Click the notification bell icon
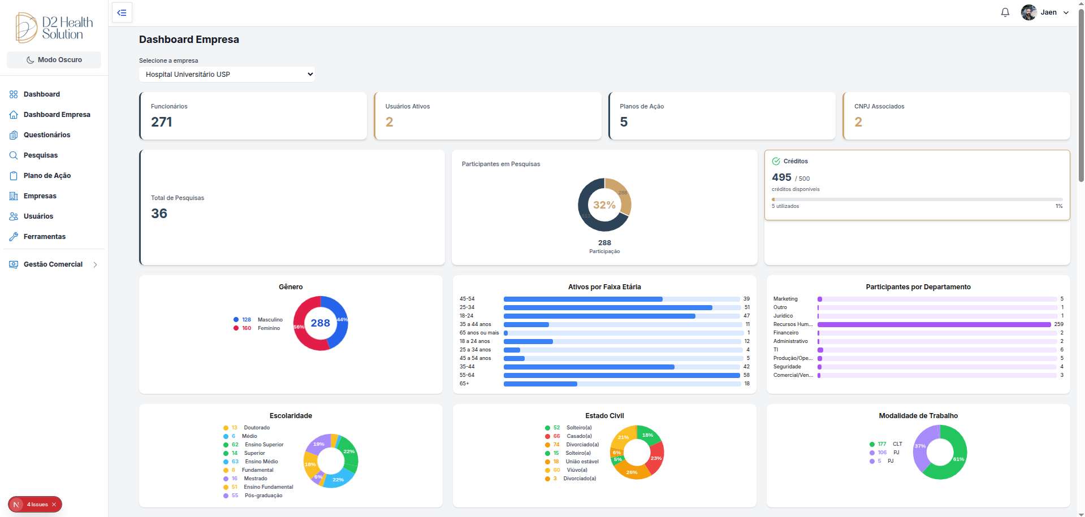The width and height of the screenshot is (1085, 517). tap(1005, 12)
